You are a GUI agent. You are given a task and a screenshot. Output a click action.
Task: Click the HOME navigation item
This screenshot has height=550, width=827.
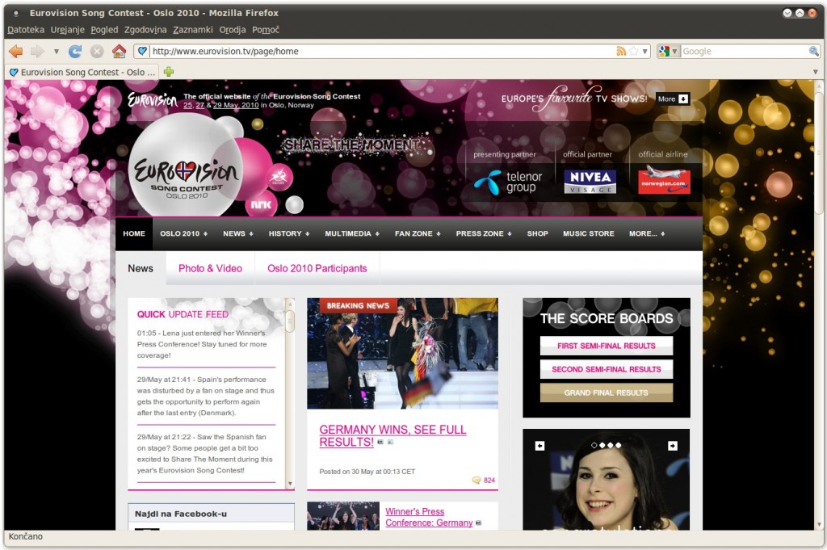134,233
